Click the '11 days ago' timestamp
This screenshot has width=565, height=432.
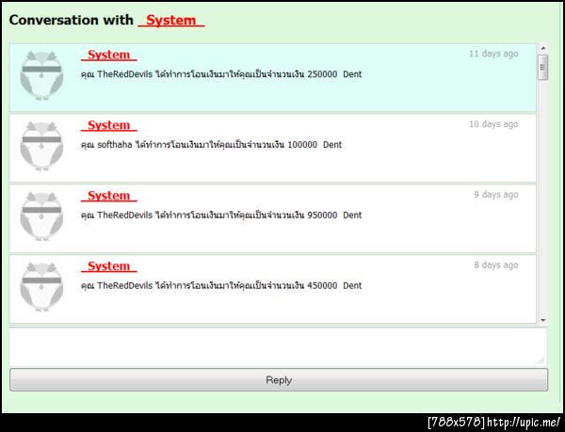[x=493, y=54]
